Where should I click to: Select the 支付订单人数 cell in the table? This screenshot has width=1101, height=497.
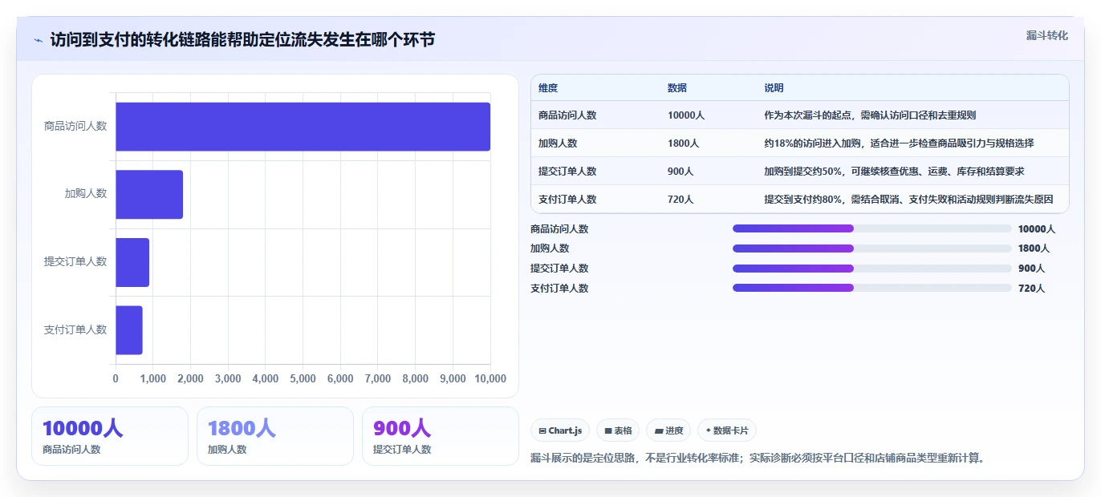(567, 200)
